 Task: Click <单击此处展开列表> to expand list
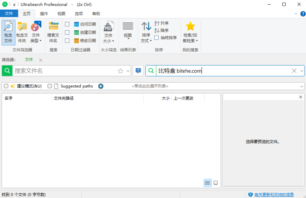coord(150,86)
